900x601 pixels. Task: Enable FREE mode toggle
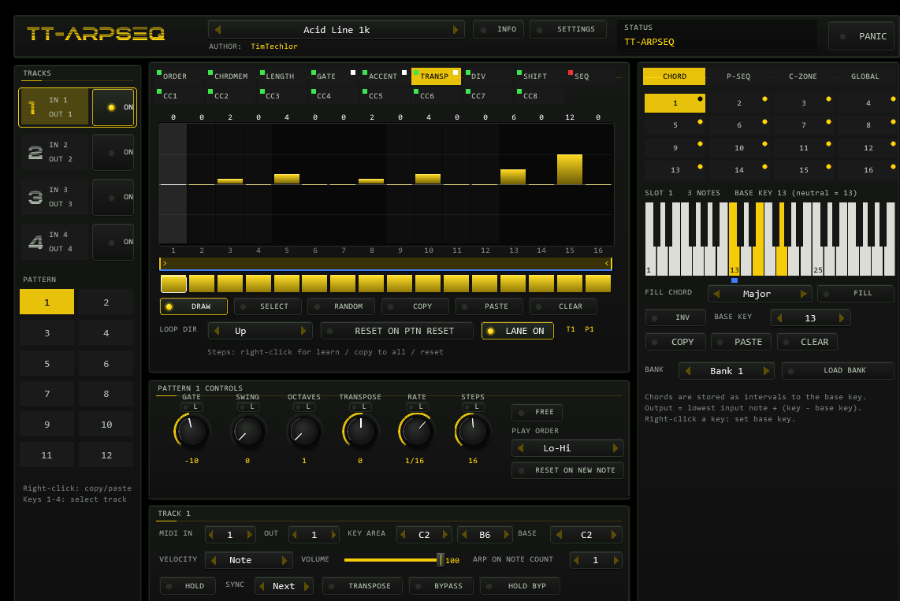click(x=537, y=412)
